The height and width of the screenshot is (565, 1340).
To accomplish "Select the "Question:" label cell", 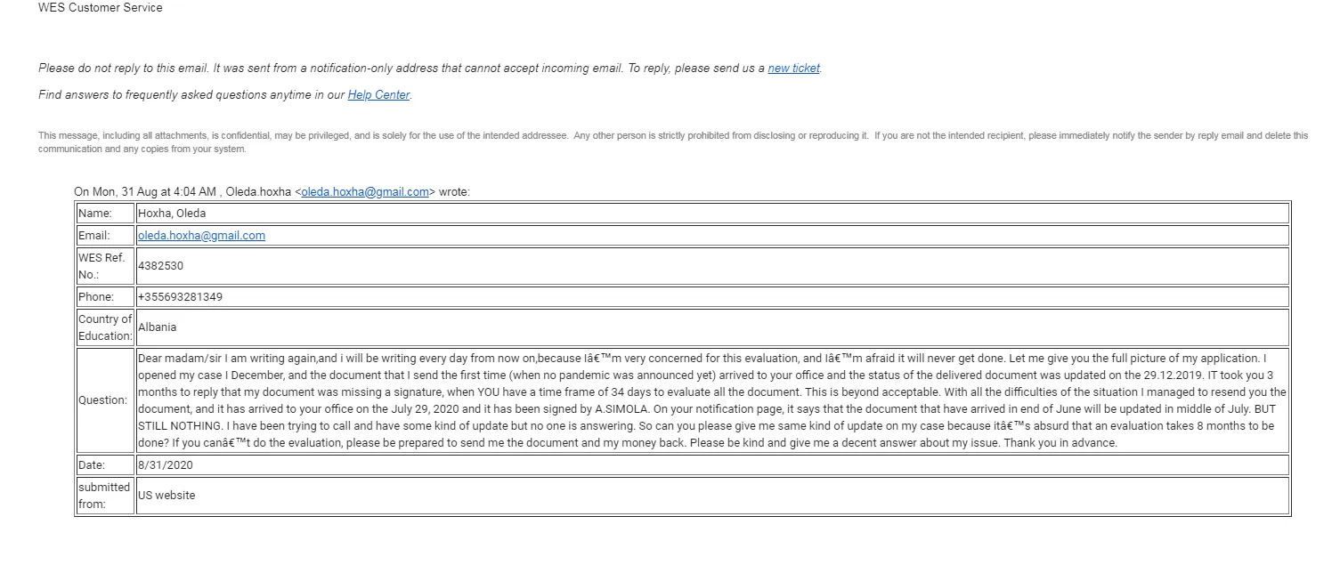I will [102, 400].
